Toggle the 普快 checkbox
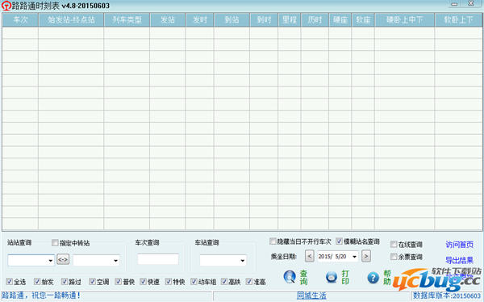Screen dimensions: 484x302 pyautogui.click(x=119, y=281)
